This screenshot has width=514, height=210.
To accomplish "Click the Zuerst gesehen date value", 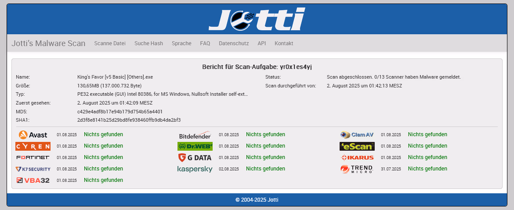I will [x=115, y=103].
